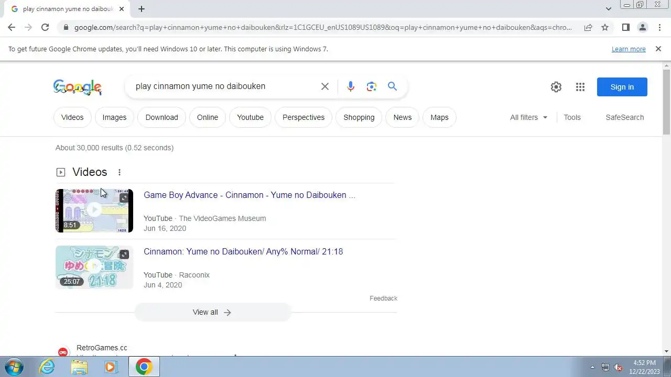Select the Download filter chip

click(161, 117)
